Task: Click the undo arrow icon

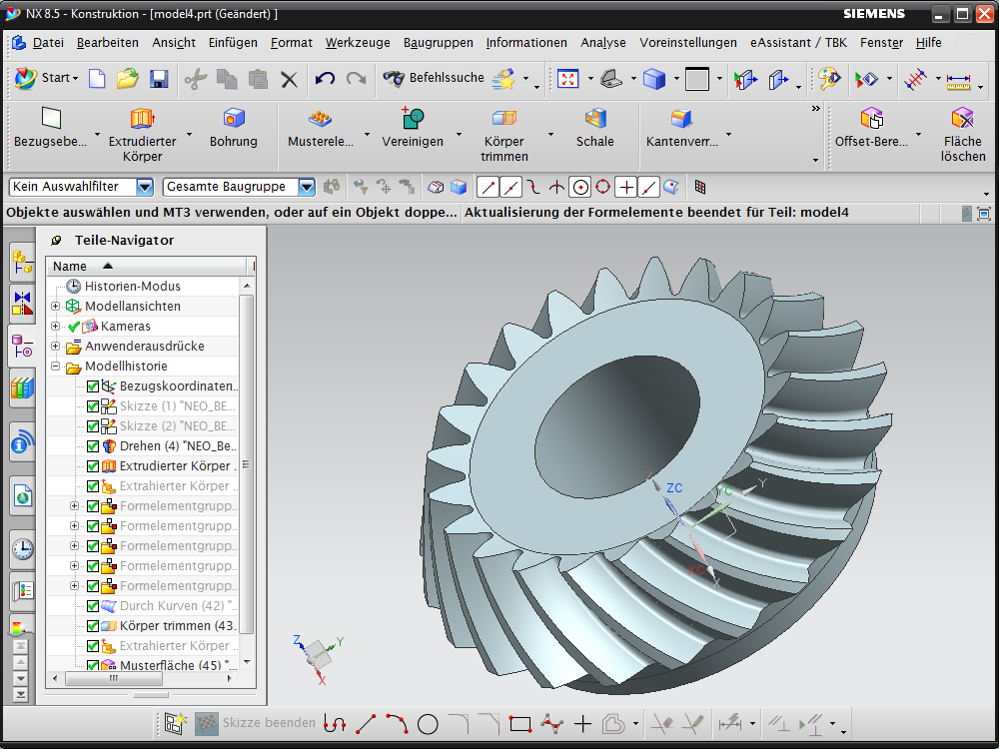Action: click(x=325, y=79)
